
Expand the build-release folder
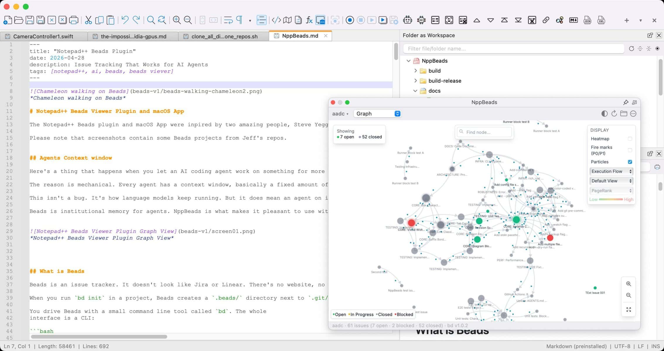(x=415, y=81)
